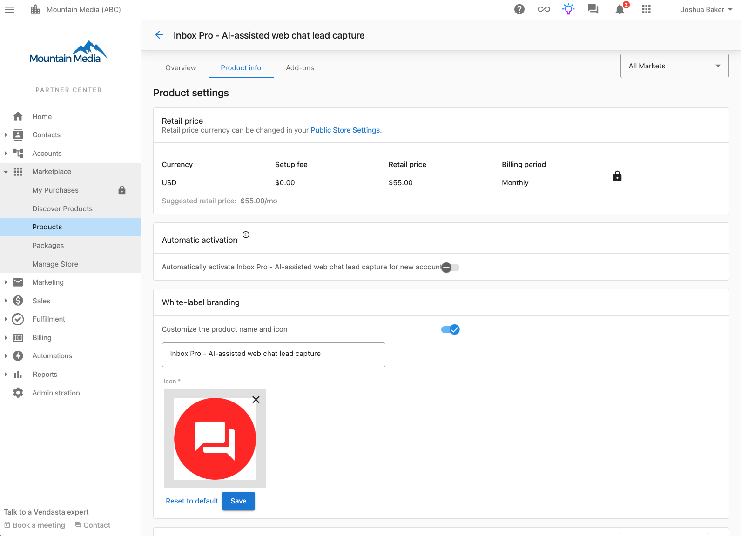Viewport: 741px width, 536px height.
Task: Expand the Accounts sidebar section
Action: tap(6, 153)
